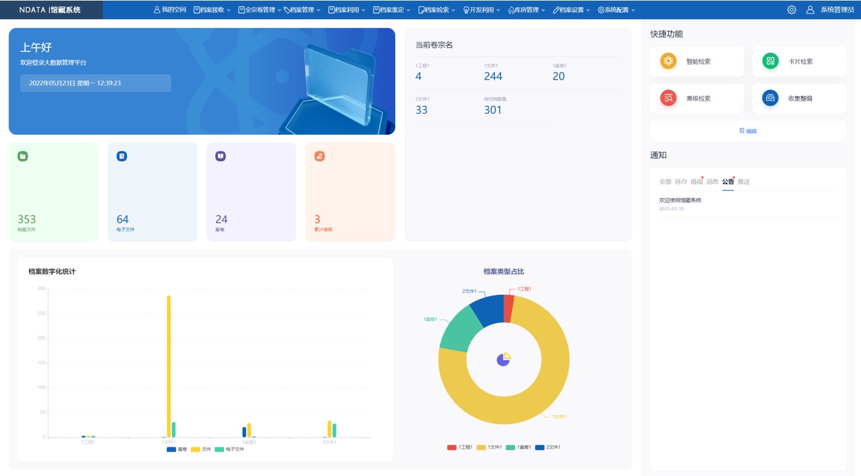The height and width of the screenshot is (476, 861).
Task: Switch to the 借阅 notification tab
Action: pos(696,182)
